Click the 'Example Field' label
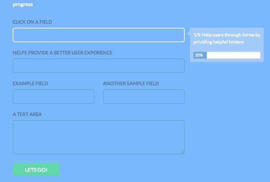This screenshot has height=182, width=270. coord(30,84)
